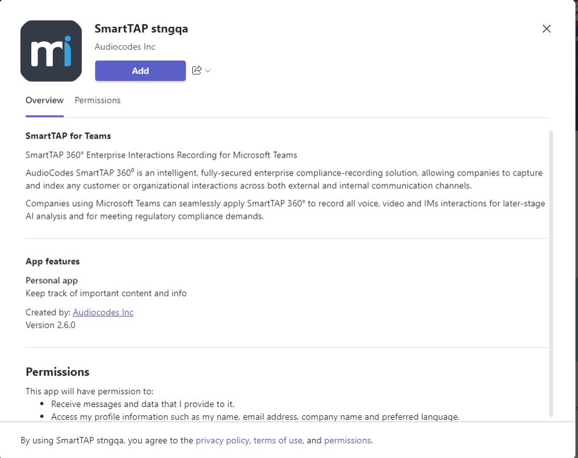Click the Receive messages and data permission item
This screenshot has height=458, width=578.
pos(142,404)
